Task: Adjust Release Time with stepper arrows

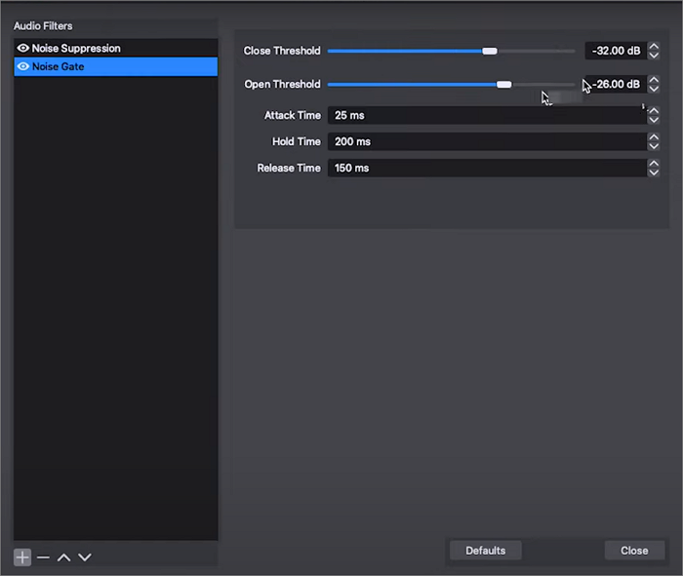Action: pos(654,168)
